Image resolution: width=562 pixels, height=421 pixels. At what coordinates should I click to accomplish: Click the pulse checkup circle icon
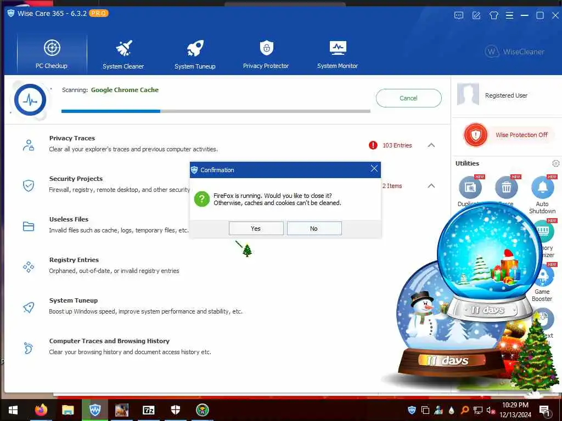click(x=30, y=100)
